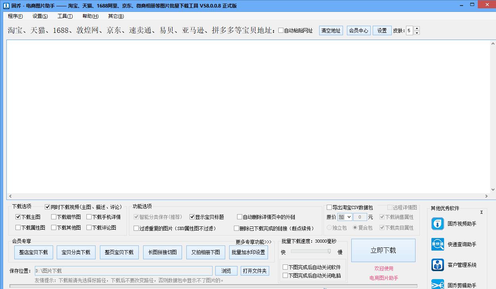This screenshot has width=496, height=289.
Task: Click 打开文件夹 to open save folder
Action: pos(254,271)
